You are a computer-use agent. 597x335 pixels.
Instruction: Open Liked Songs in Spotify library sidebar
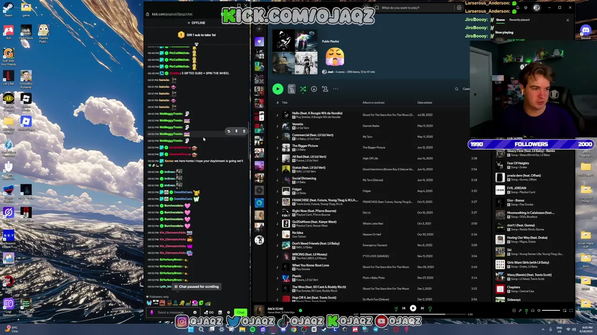259,42
